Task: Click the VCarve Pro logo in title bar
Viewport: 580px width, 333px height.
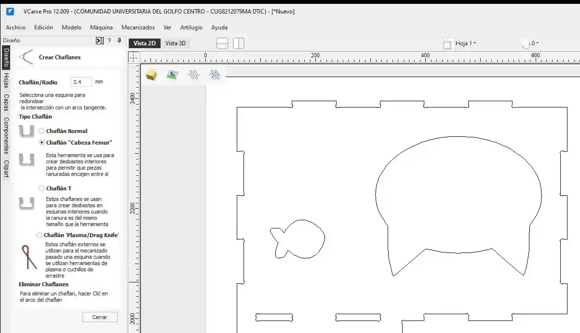Action: (10, 11)
